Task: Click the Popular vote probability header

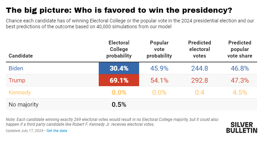Action: (x=159, y=49)
